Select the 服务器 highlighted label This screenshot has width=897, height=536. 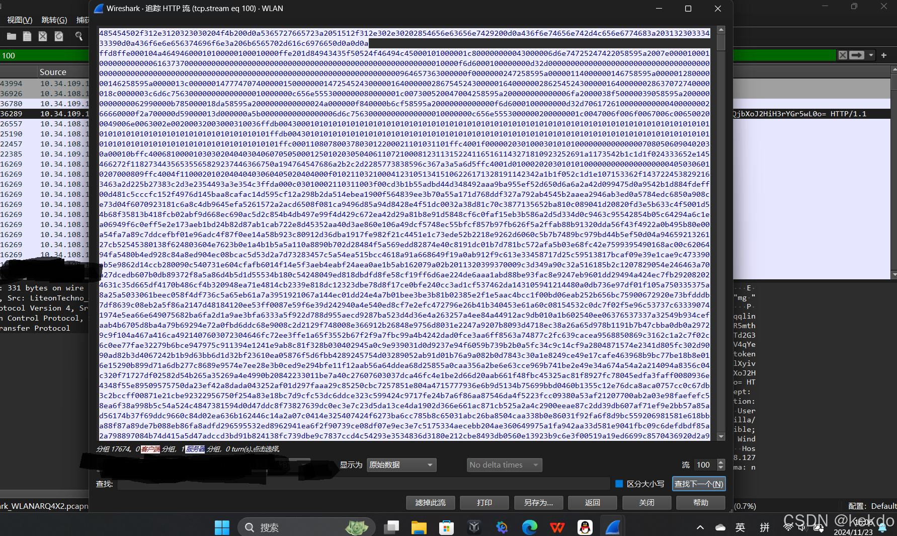[195, 449]
